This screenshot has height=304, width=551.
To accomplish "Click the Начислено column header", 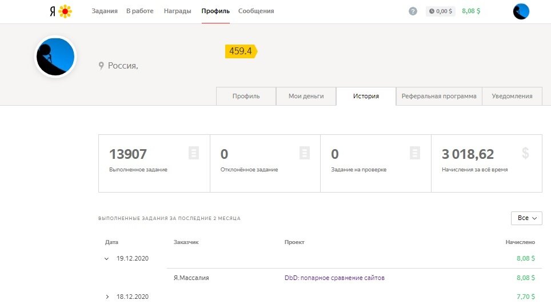I will 520,242.
